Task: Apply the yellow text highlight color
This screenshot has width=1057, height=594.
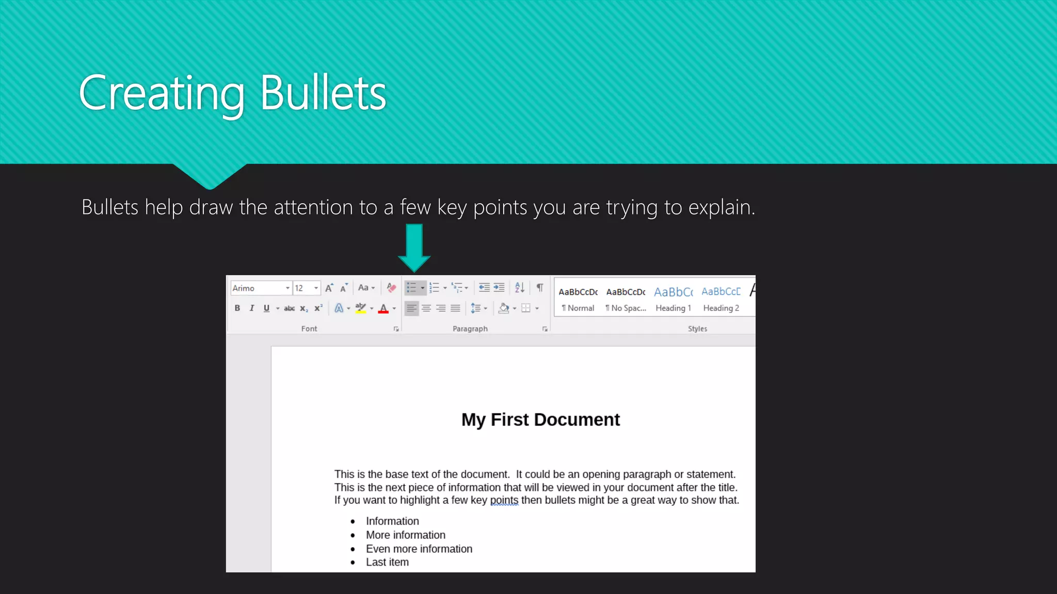Action: 361,308
